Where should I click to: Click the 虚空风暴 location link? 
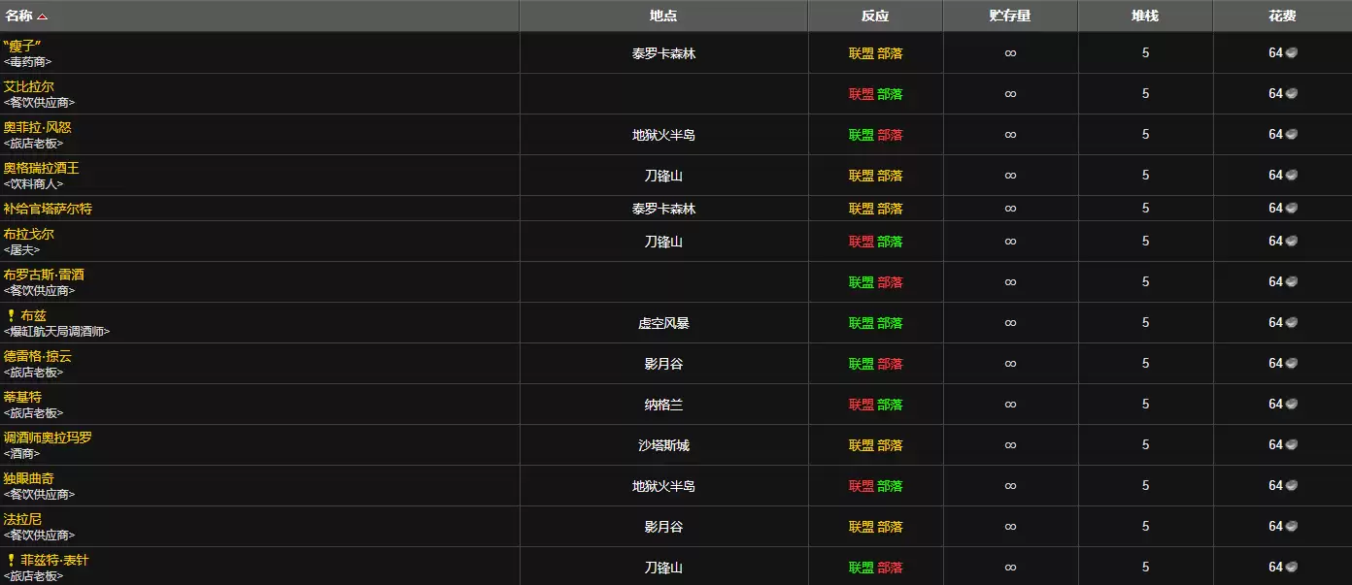[664, 322]
